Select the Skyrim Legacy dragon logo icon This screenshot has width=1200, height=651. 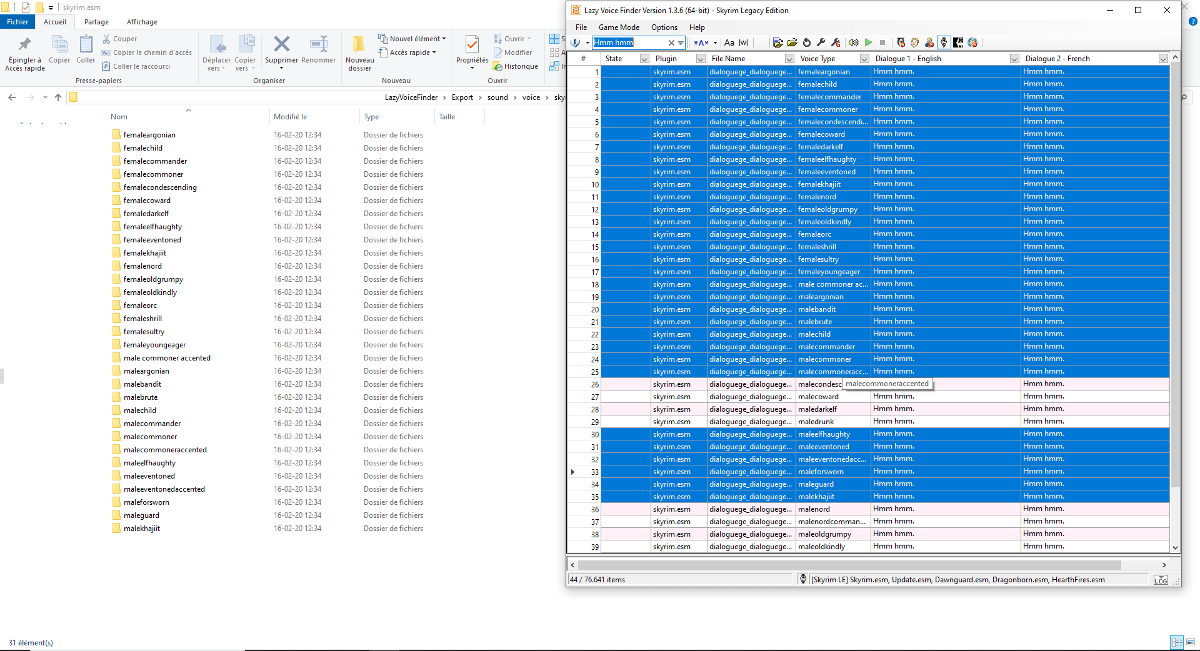(x=944, y=42)
